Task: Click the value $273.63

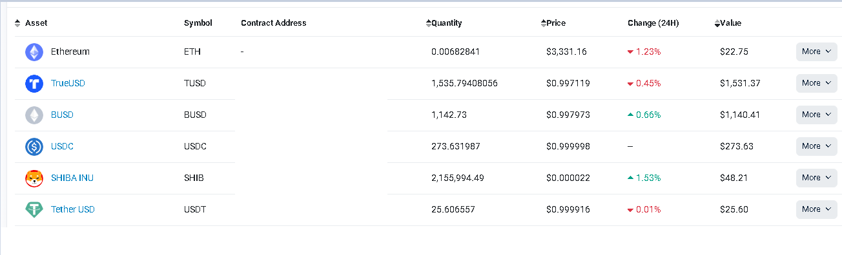Action: 737,146
